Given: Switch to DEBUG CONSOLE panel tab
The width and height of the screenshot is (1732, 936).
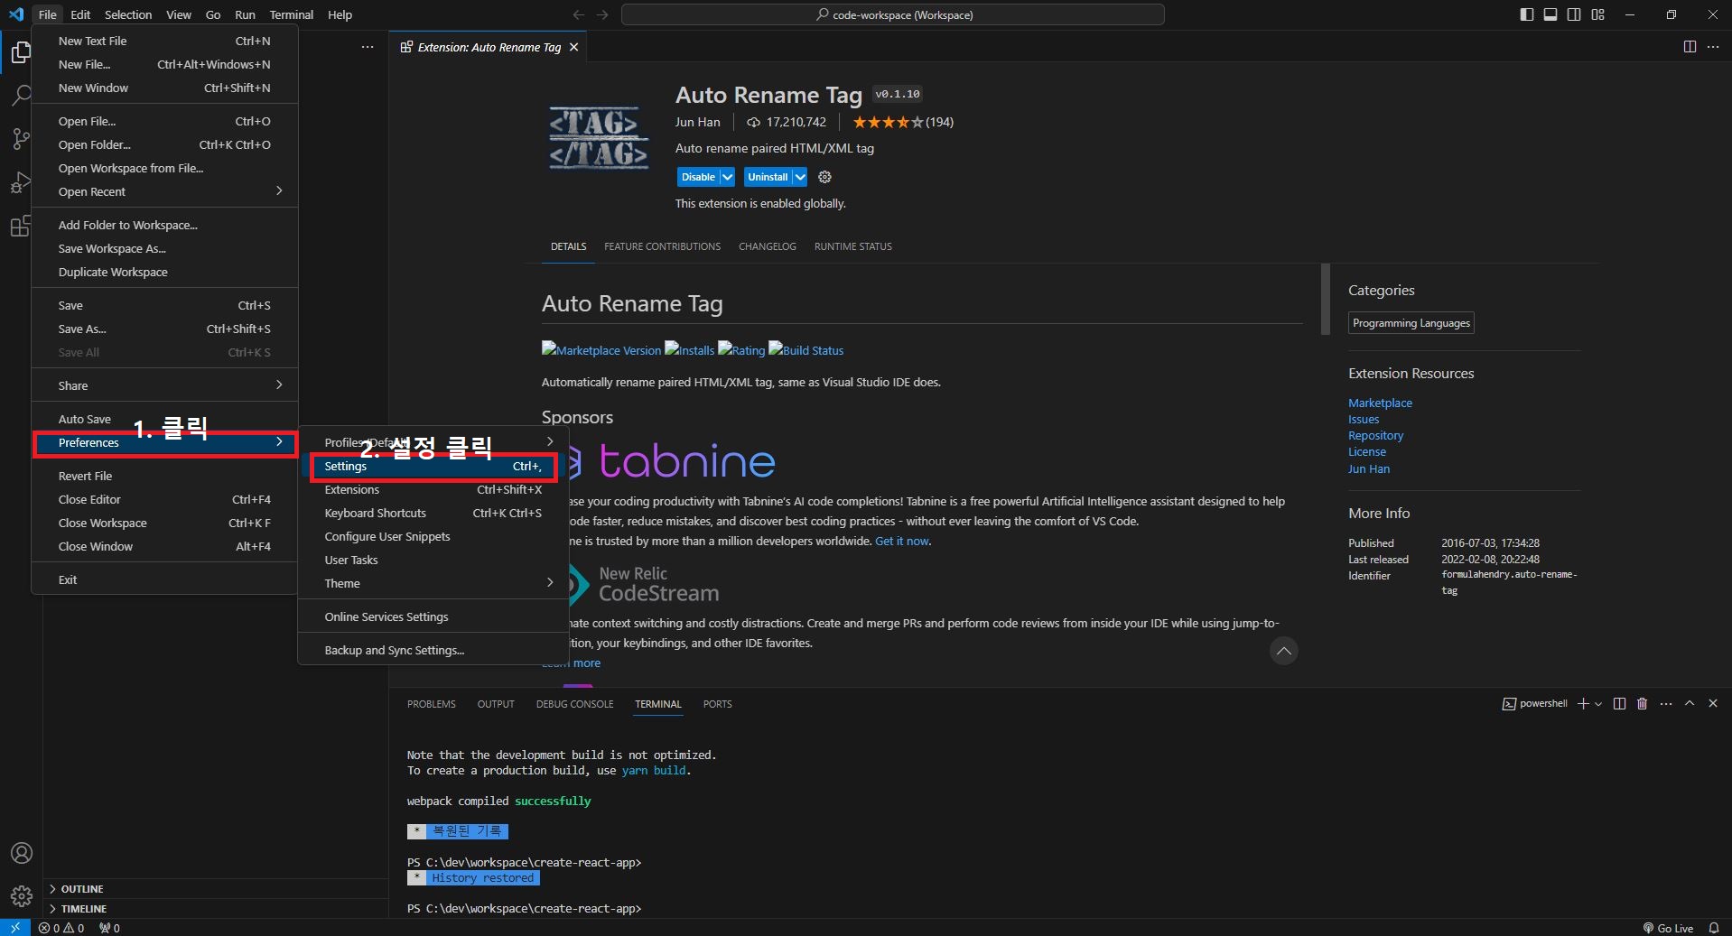Looking at the screenshot, I should click(574, 704).
